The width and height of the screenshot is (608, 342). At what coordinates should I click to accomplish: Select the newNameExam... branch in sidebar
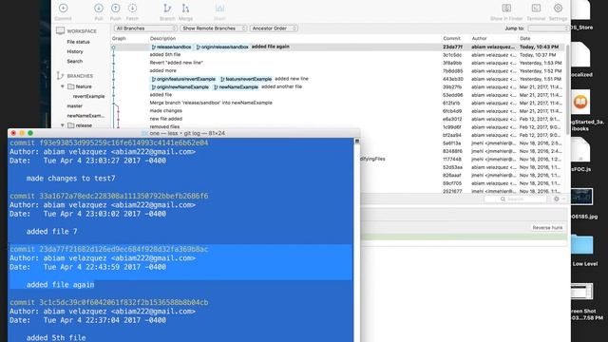[x=85, y=116]
